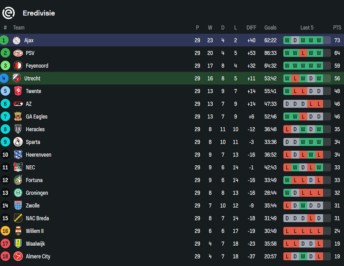The width and height of the screenshot is (344, 266).
Task: Sort table by PTS column header
Action: coord(337,27)
